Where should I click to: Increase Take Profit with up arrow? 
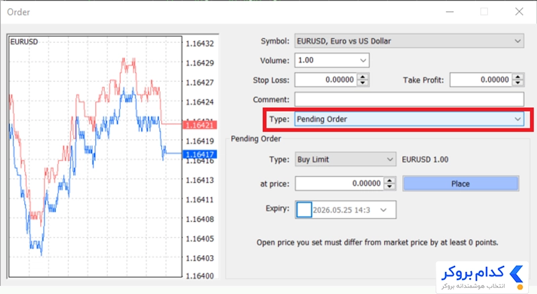click(518, 77)
